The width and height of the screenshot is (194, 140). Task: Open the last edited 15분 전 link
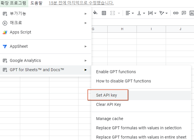coord(81,3)
